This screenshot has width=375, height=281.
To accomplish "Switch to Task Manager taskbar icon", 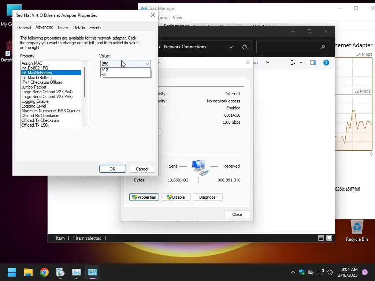I will (77, 272).
